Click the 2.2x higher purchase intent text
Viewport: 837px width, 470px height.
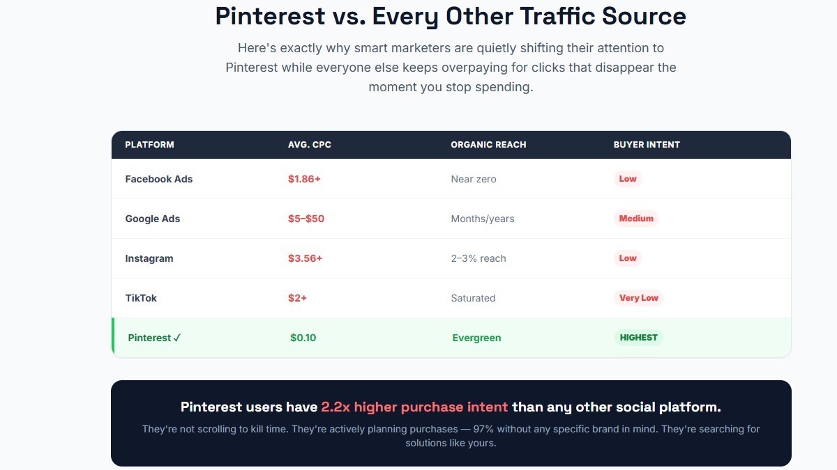[x=415, y=407]
